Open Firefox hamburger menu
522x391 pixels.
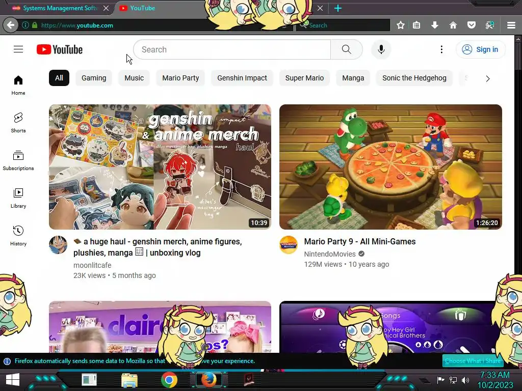click(511, 25)
